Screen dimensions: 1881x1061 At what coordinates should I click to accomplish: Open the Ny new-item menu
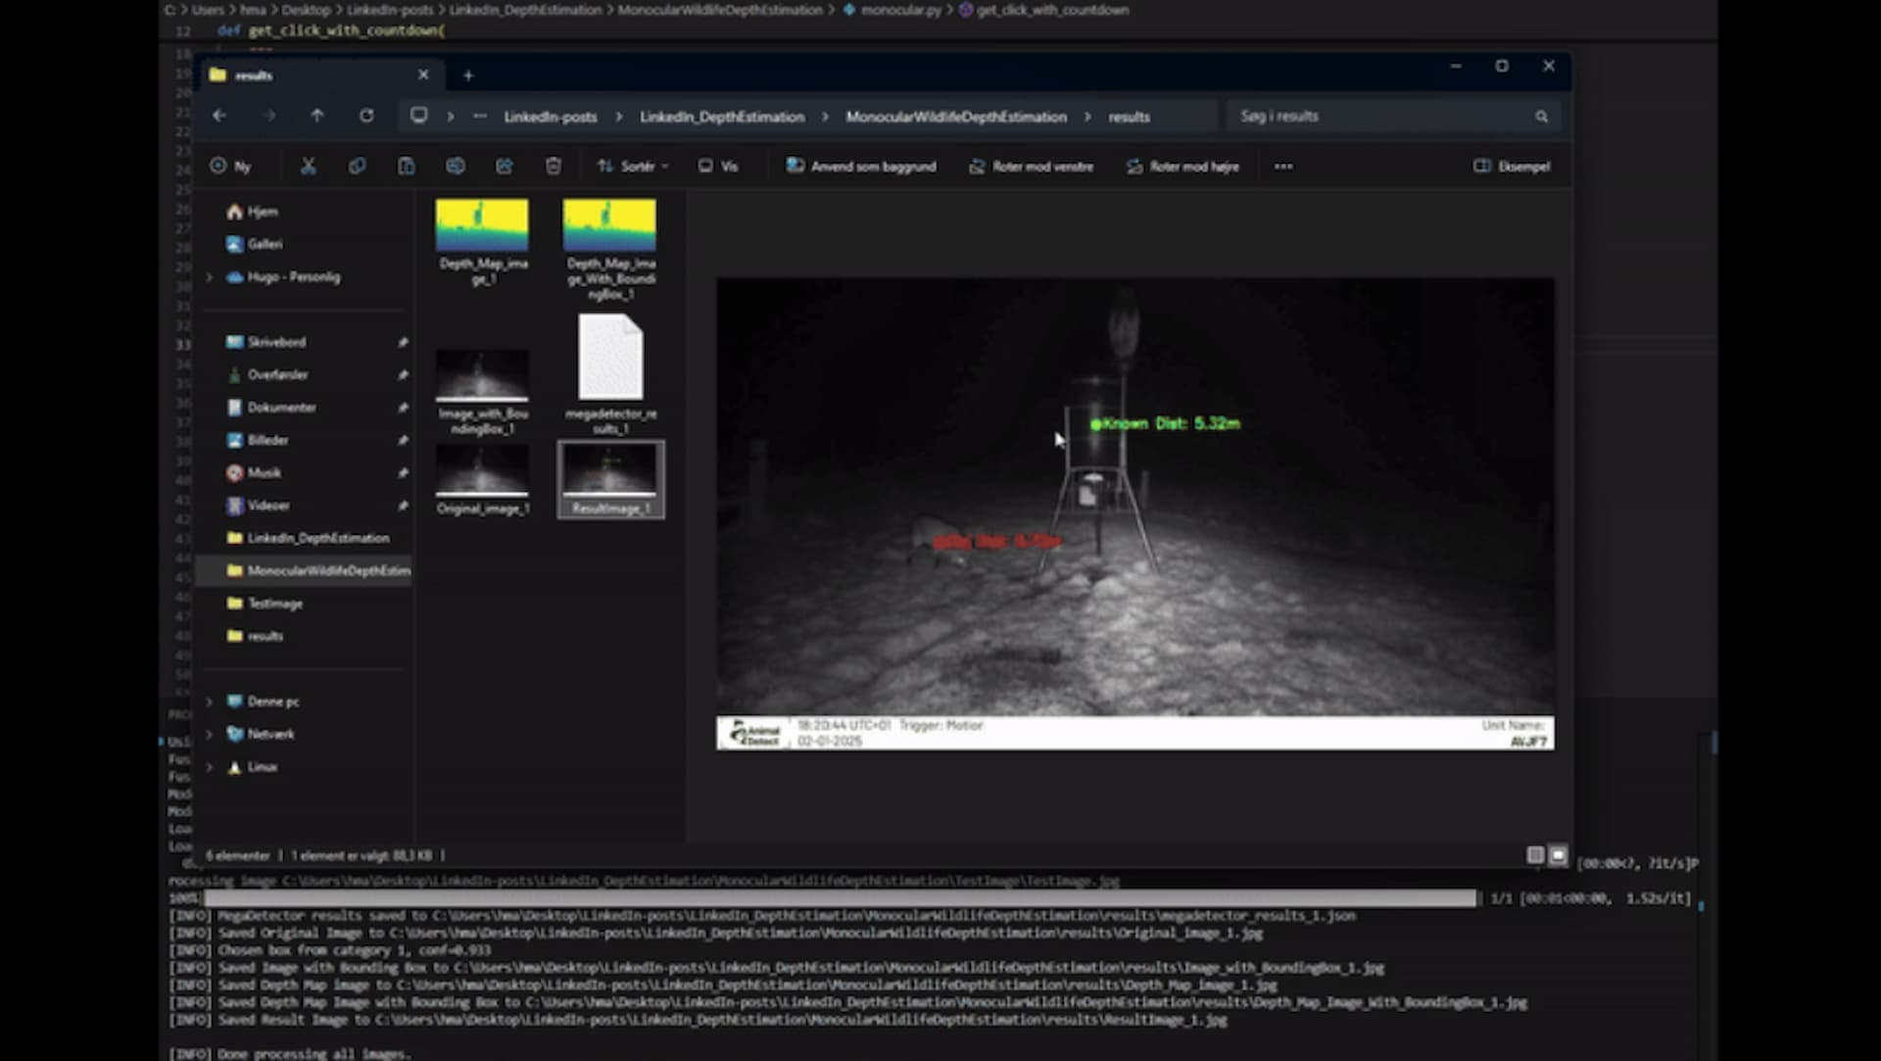click(x=231, y=167)
